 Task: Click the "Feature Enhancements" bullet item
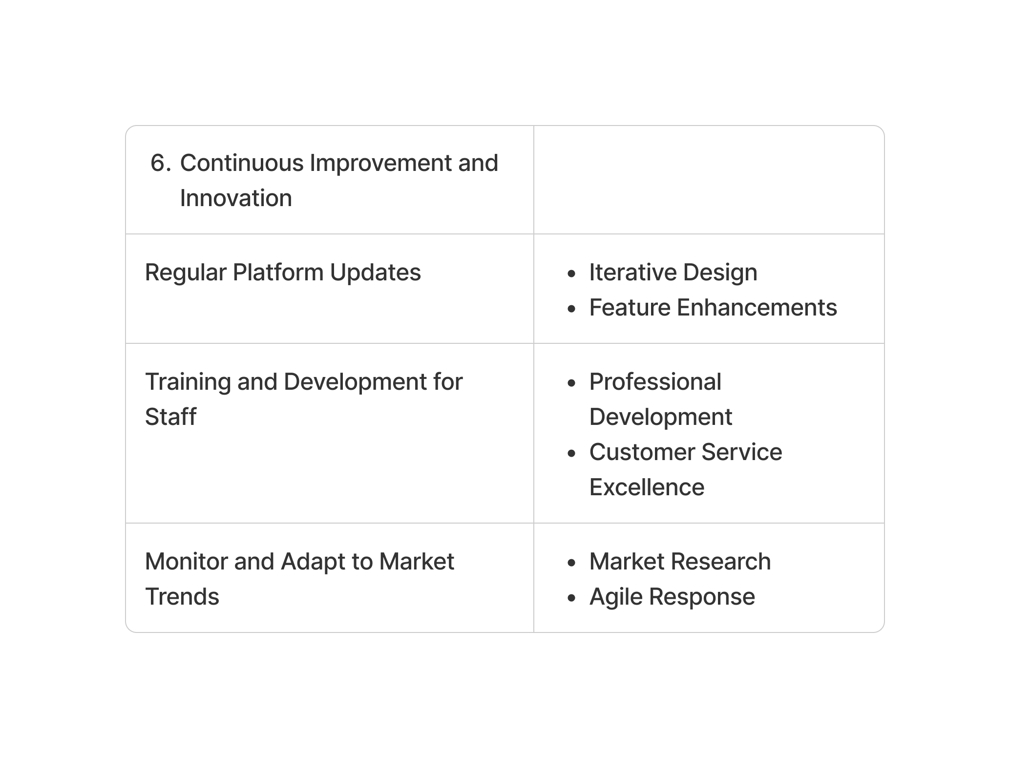coord(713,308)
